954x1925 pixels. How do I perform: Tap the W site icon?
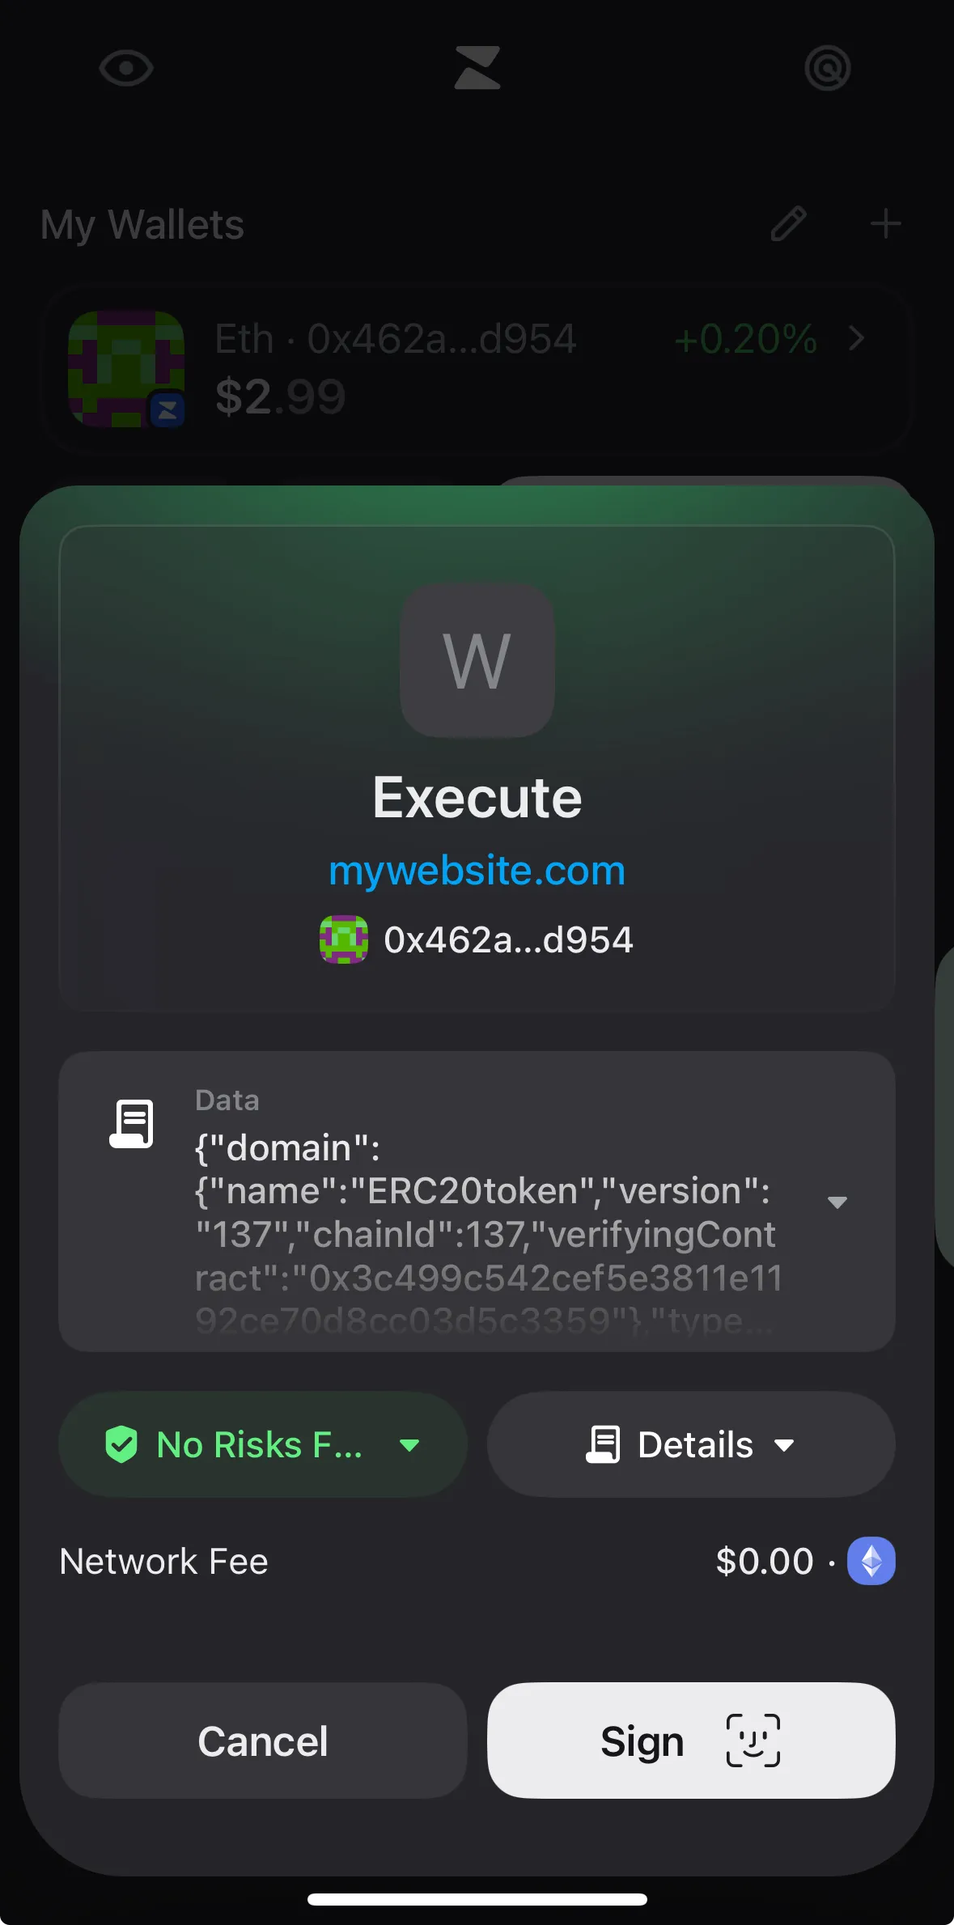click(x=477, y=660)
